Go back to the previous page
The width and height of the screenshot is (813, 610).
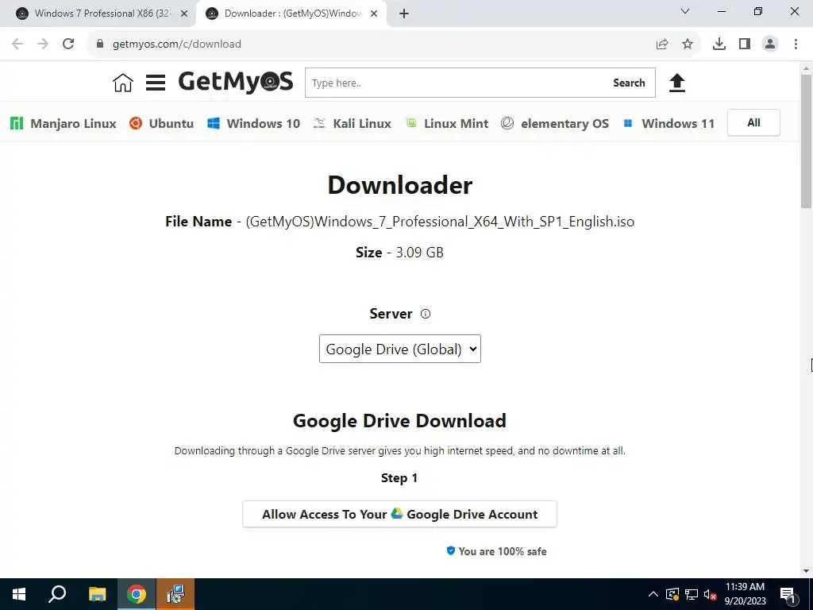coord(17,44)
